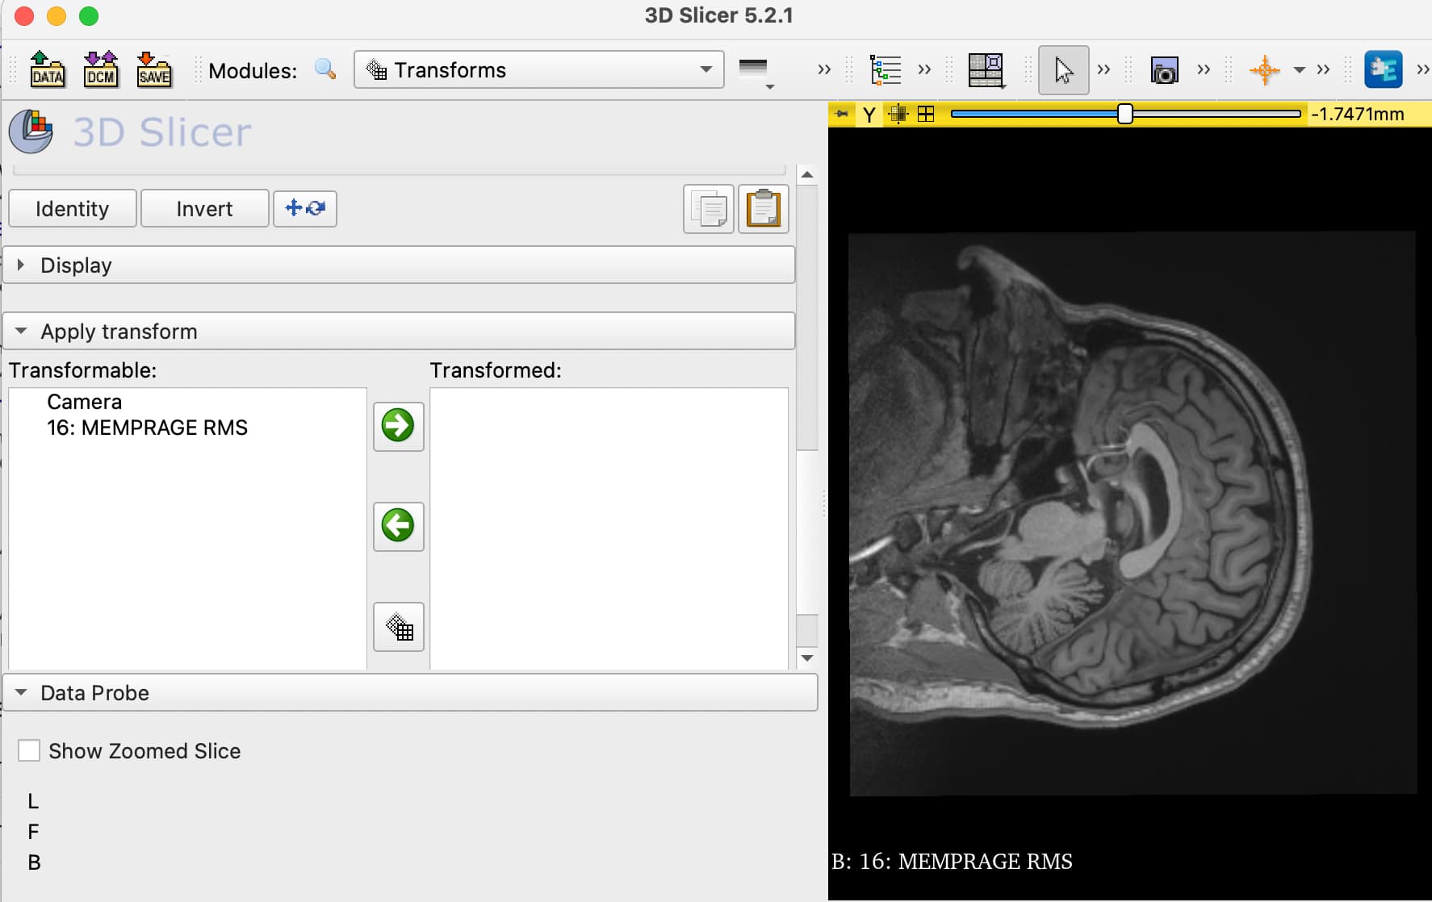Viewport: 1432px width, 902px height.
Task: Click the harden transform icon
Action: pyautogui.click(x=399, y=627)
